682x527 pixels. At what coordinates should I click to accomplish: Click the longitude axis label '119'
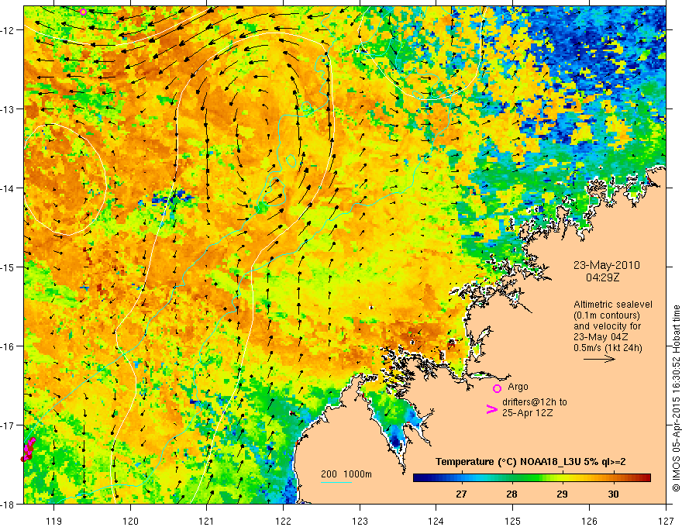(x=53, y=521)
